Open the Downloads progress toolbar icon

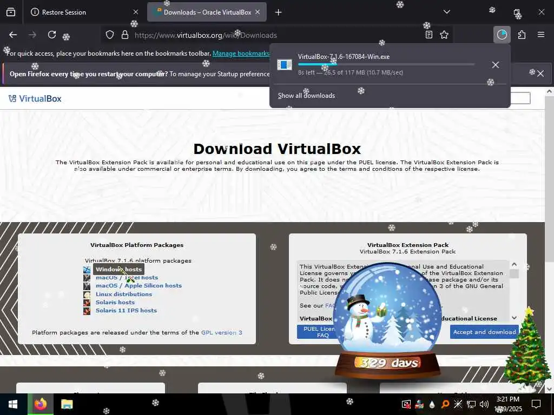(502, 35)
